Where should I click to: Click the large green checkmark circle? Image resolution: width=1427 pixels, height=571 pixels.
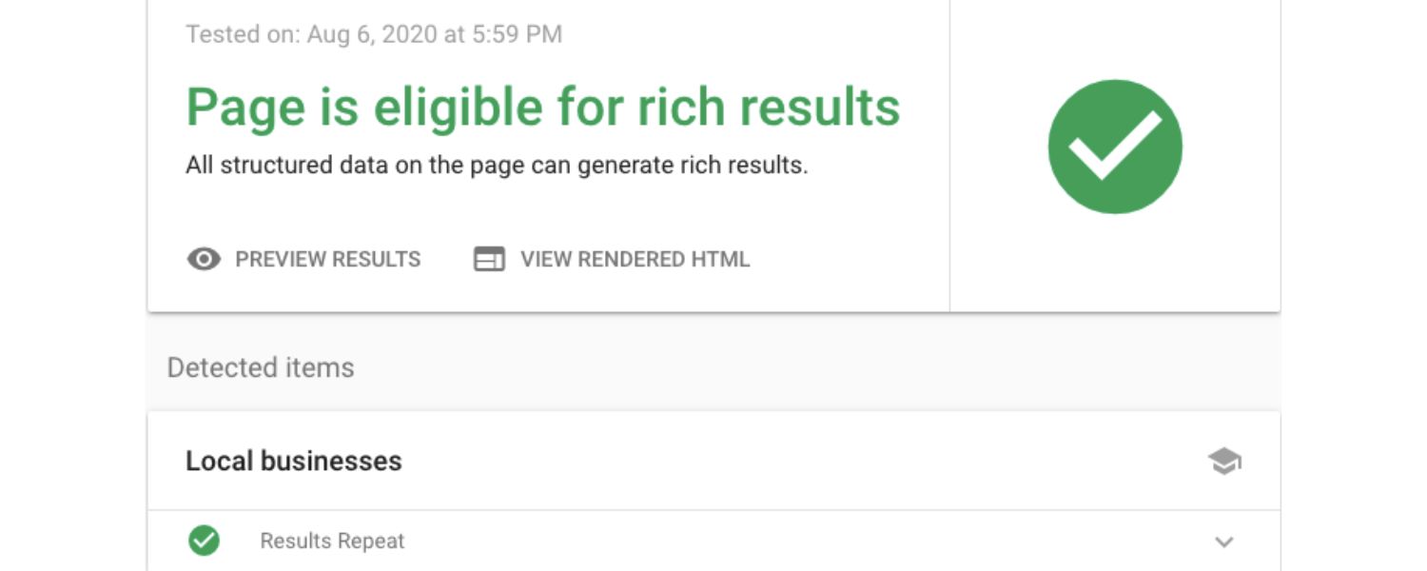tap(1115, 147)
